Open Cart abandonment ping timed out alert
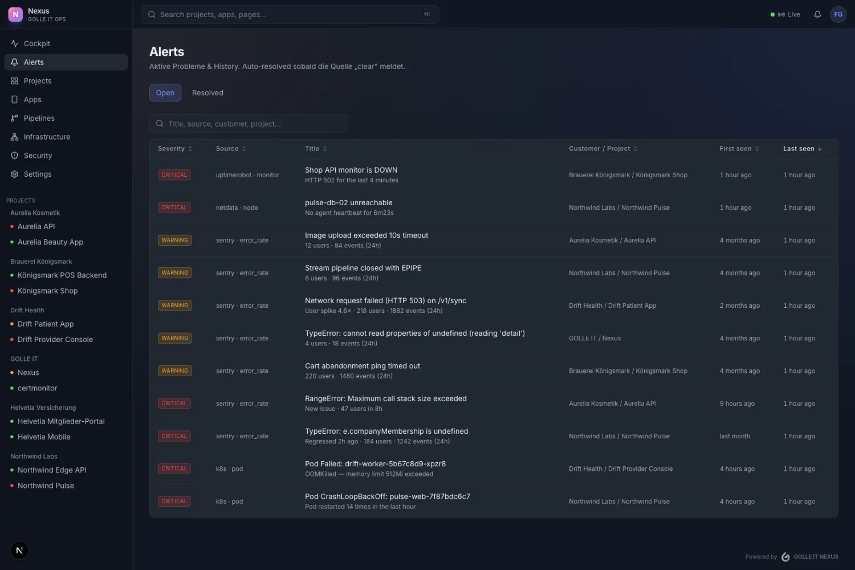The width and height of the screenshot is (855, 570). pos(494,370)
